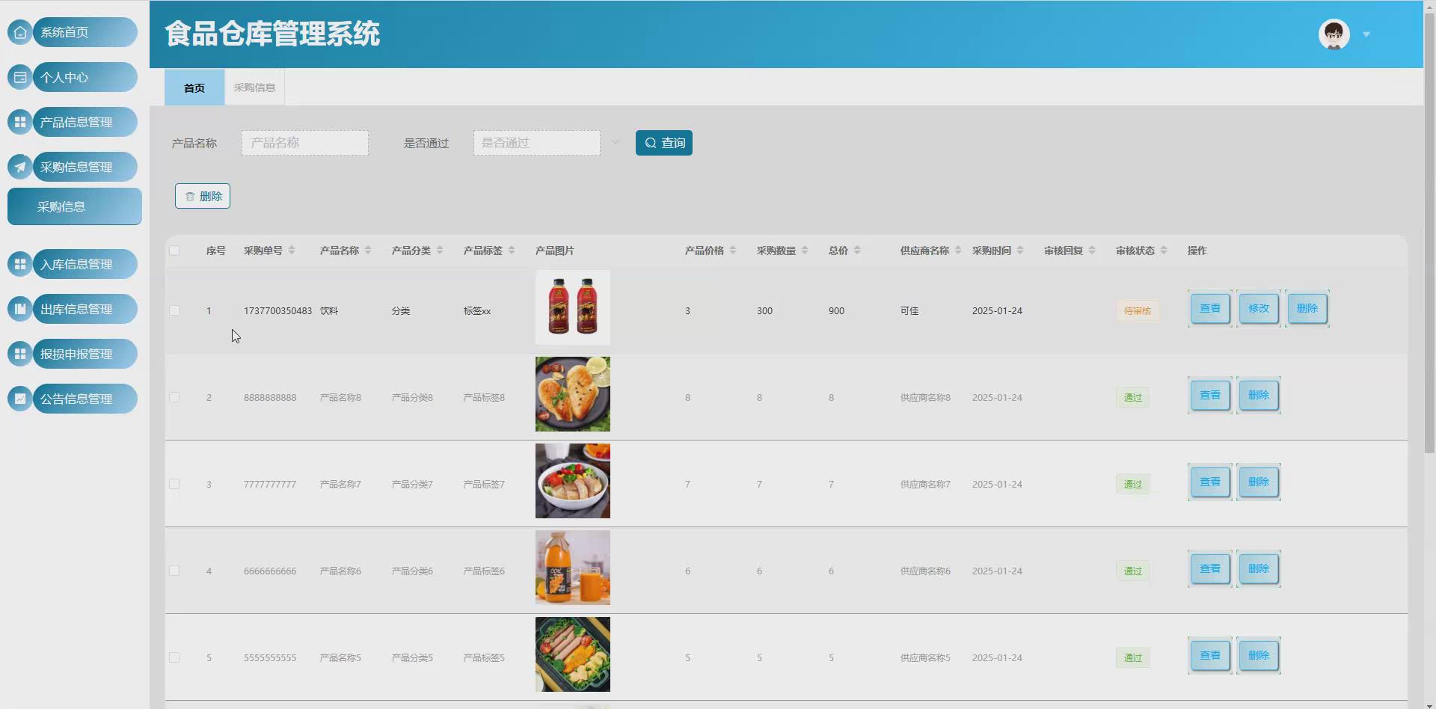Check the row 3 checkbox for 产品名称7

(x=174, y=484)
